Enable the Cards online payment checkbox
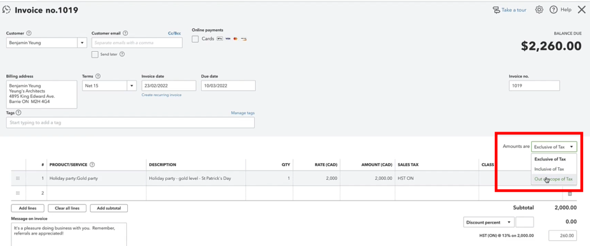590x246 pixels. (195, 39)
